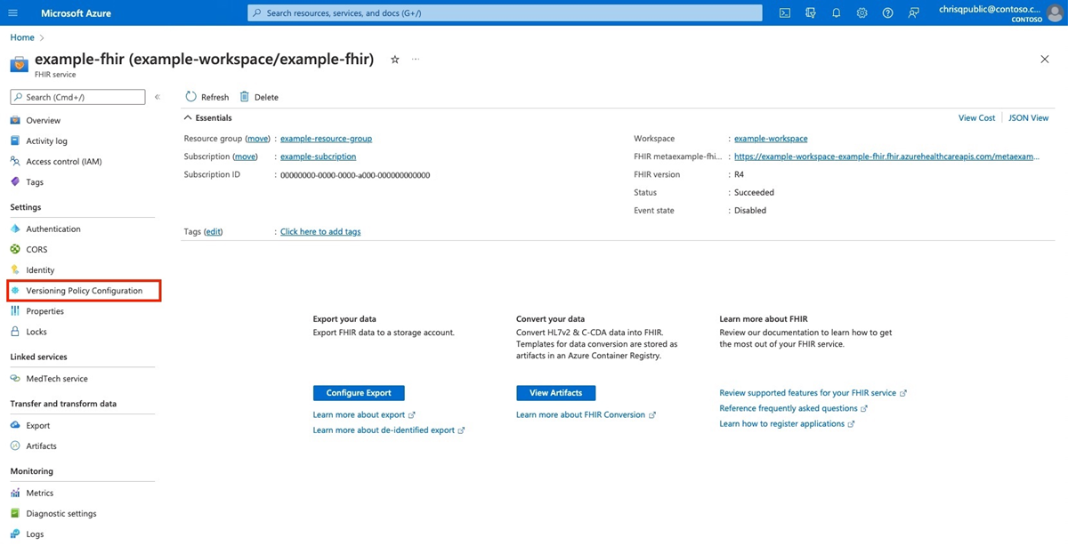Open Versioning Policy Configuration menu item

point(85,291)
